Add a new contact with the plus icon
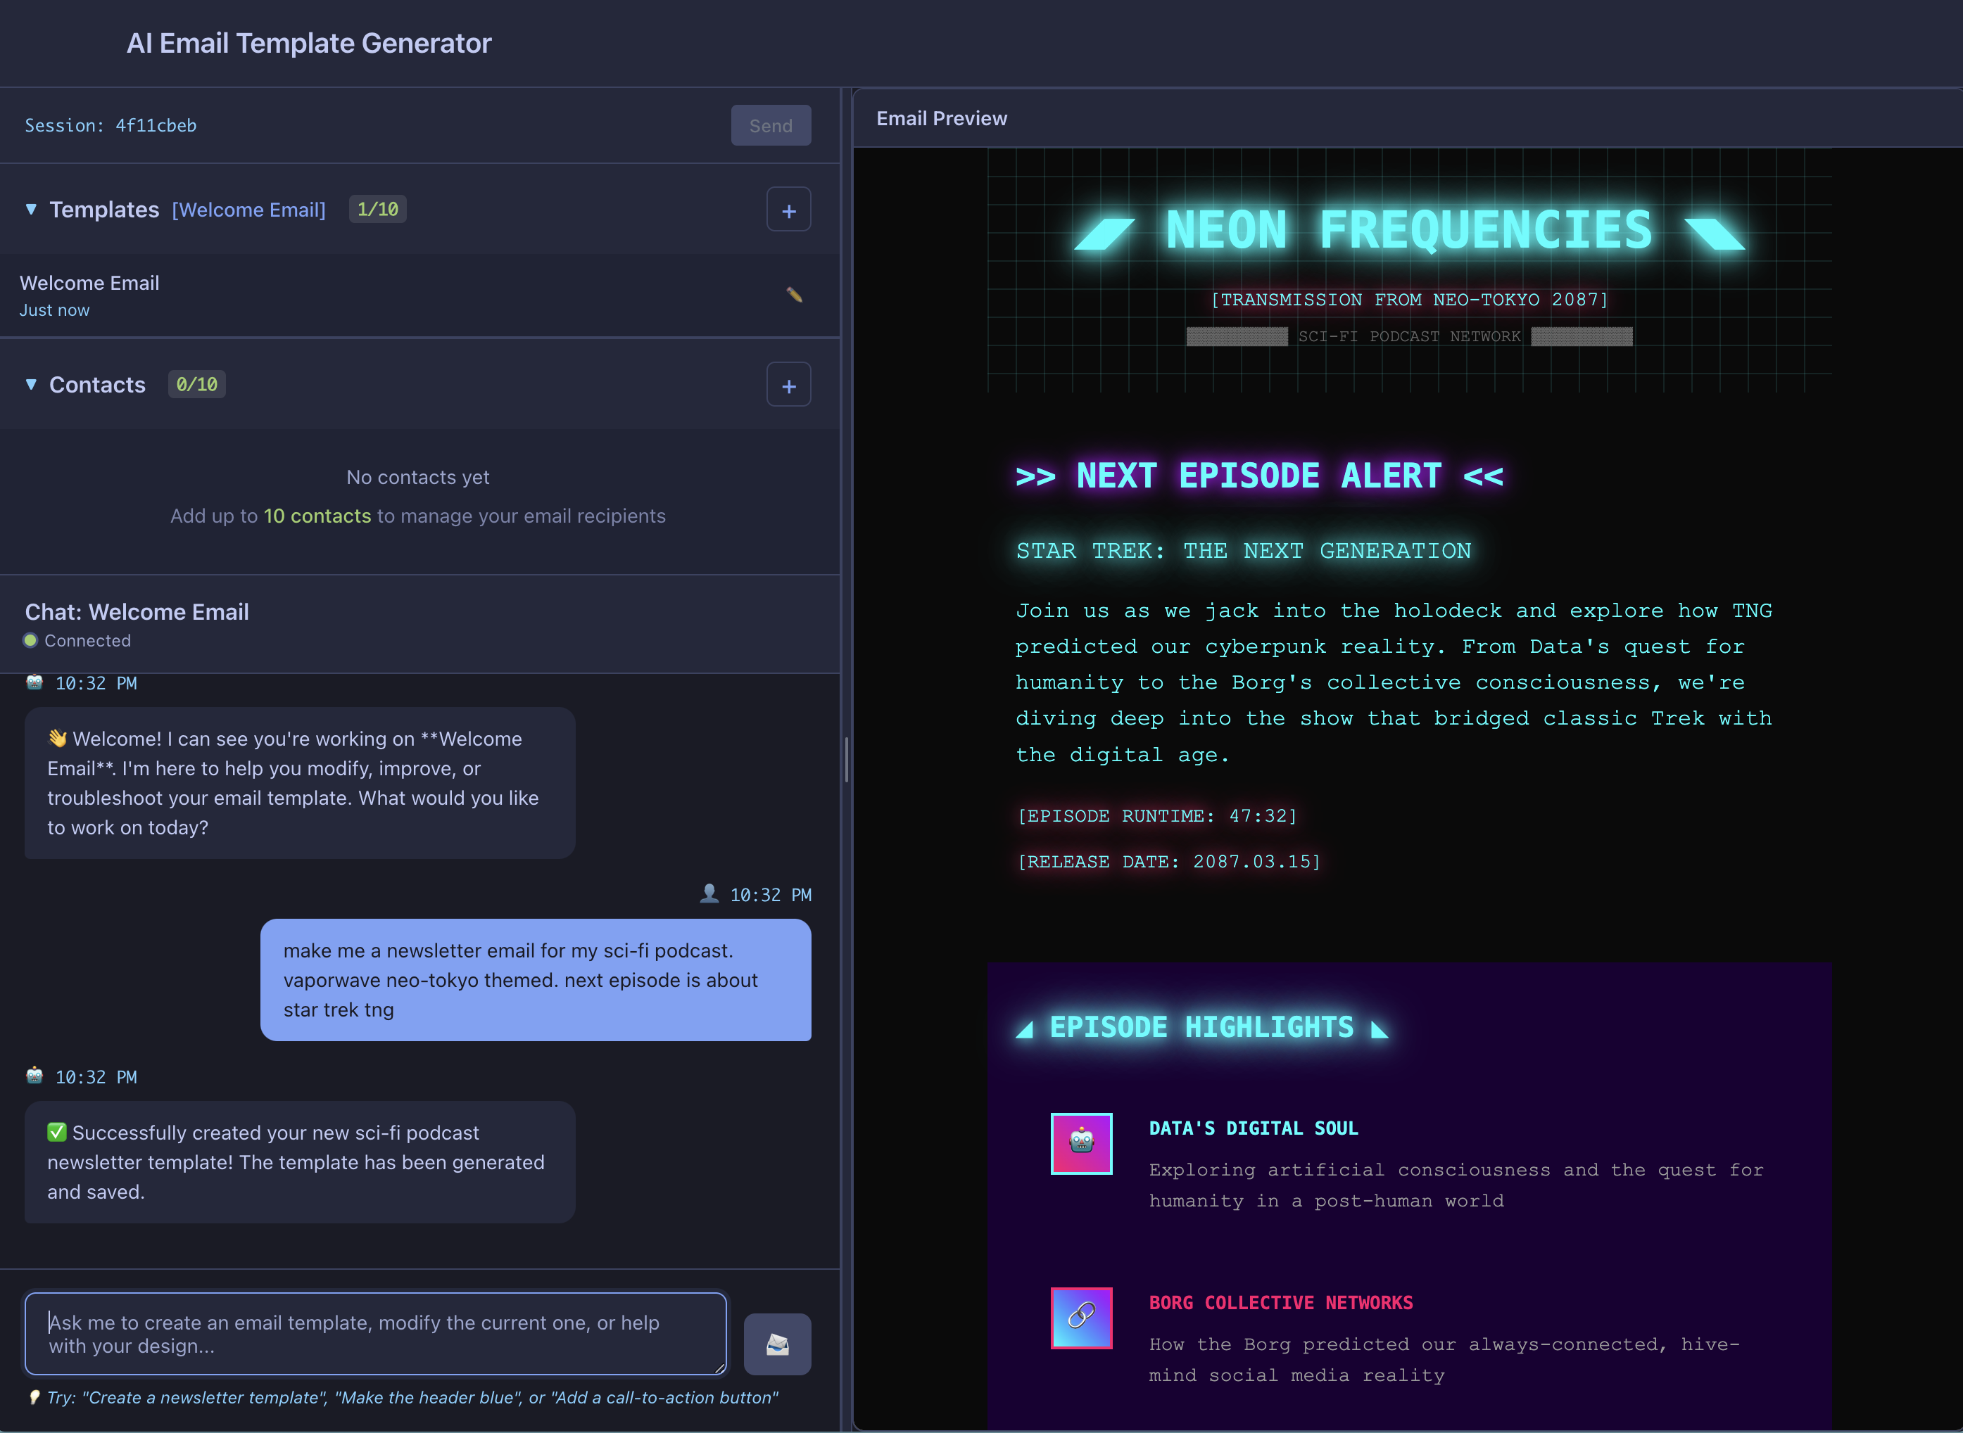Viewport: 1963px width, 1433px height. point(788,384)
